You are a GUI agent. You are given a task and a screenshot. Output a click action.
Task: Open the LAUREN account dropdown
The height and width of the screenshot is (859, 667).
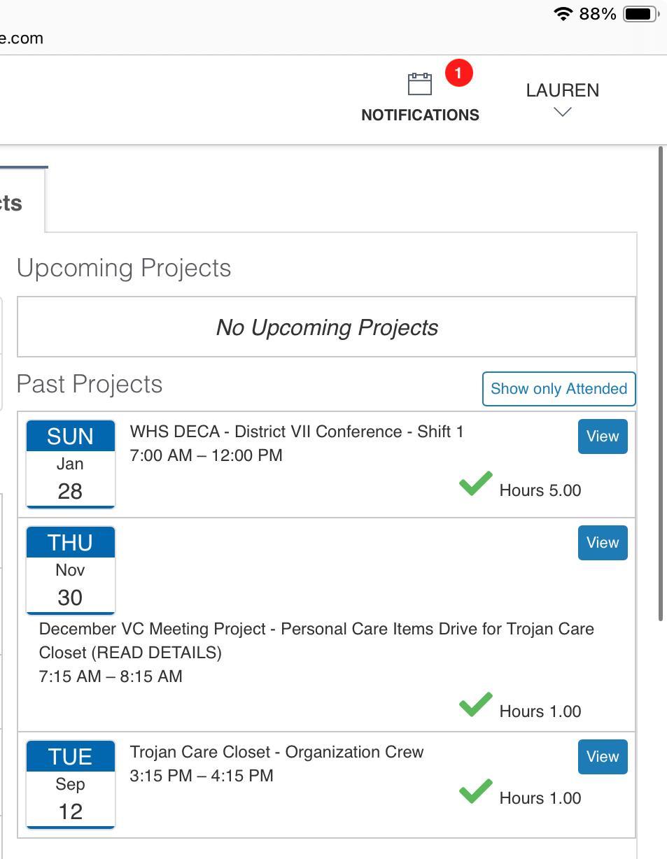click(563, 90)
